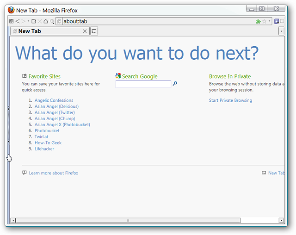The image size is (296, 235).
Task: Click the horizontal scrollbar thumb
Action: [128, 221]
